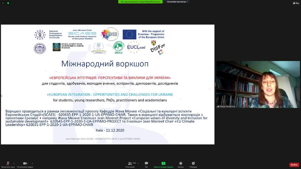
Task: Click the Marja Nesterova name label
Action: click(228, 106)
